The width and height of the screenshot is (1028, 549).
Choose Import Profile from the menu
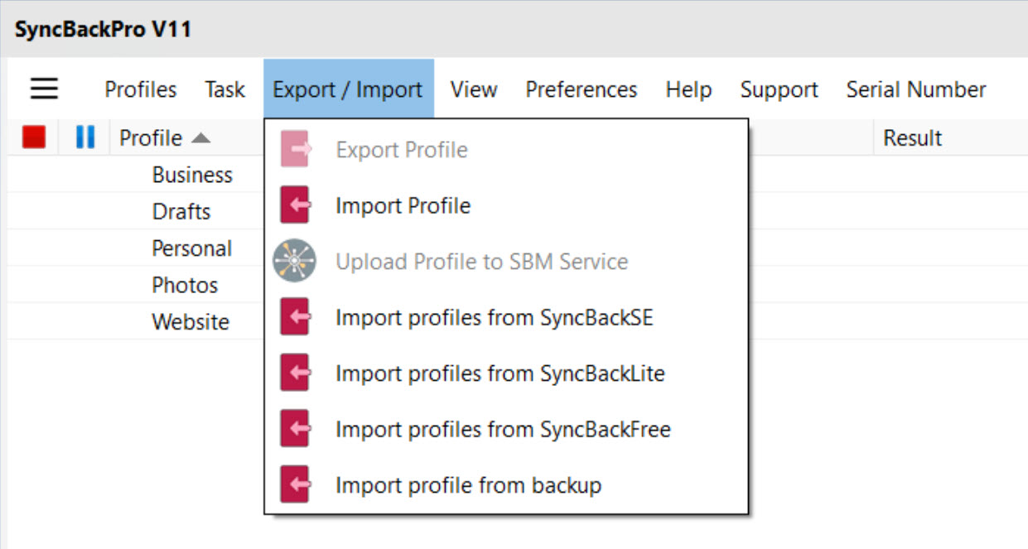[x=506, y=205]
